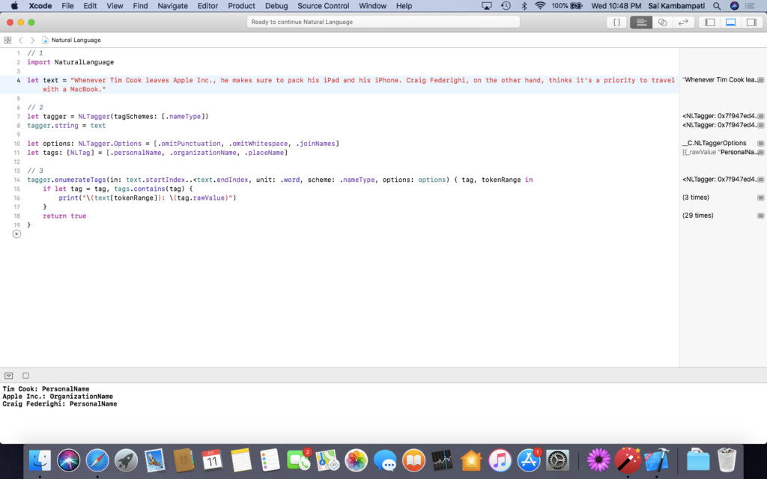Click console line "Tim Cook: PersonalName"

click(x=46, y=389)
